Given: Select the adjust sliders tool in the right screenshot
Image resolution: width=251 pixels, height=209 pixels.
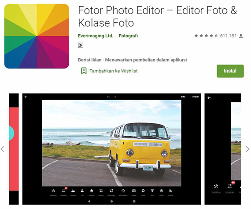Looking at the screenshot, I should click(230, 188).
